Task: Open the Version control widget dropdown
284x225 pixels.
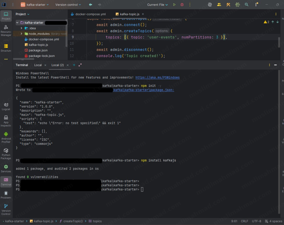Action: click(x=67, y=4)
